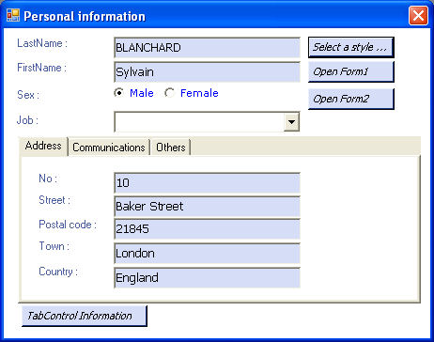Focus the LastName field containing BLANCHARD
The image size is (434, 342).
pos(207,48)
